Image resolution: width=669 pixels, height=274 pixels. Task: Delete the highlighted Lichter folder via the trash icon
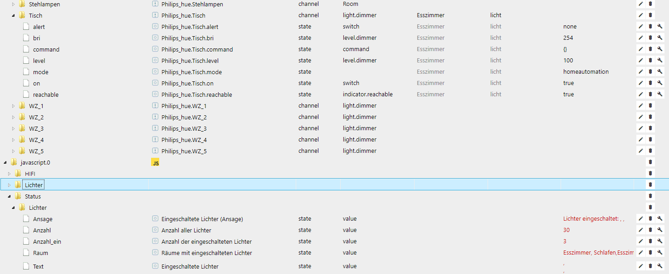point(650,184)
